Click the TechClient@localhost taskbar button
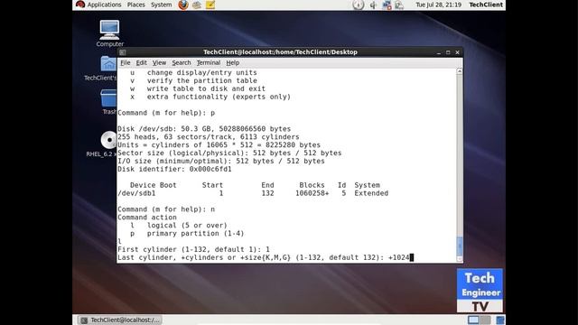This screenshot has width=578, height=325. 120,320
